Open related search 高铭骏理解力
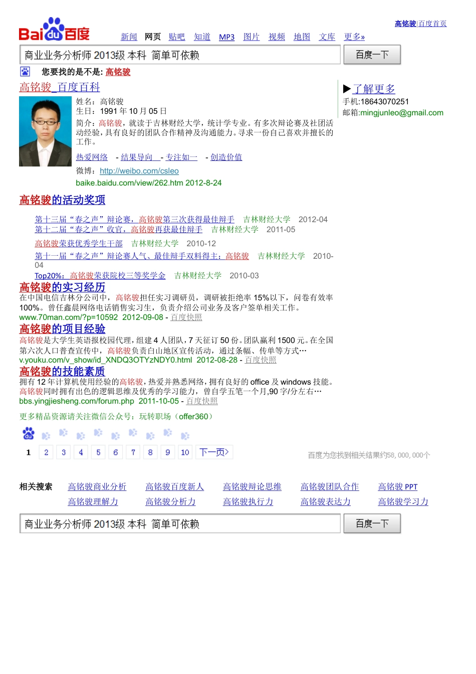 tap(93, 501)
